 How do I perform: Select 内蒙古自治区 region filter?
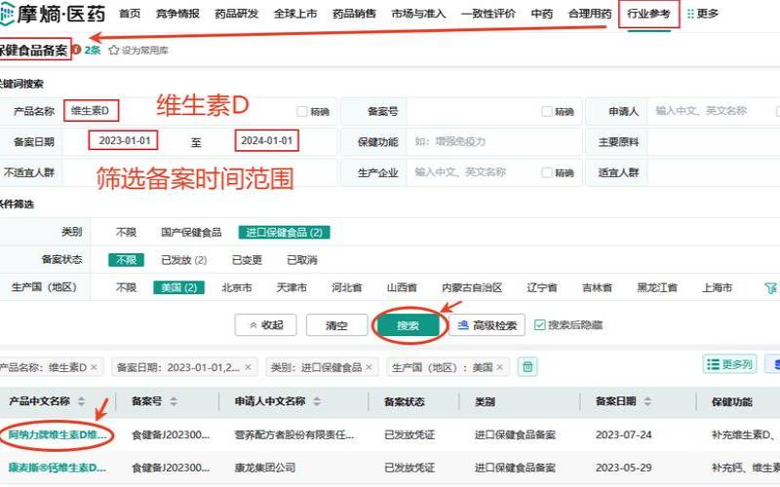tap(472, 287)
